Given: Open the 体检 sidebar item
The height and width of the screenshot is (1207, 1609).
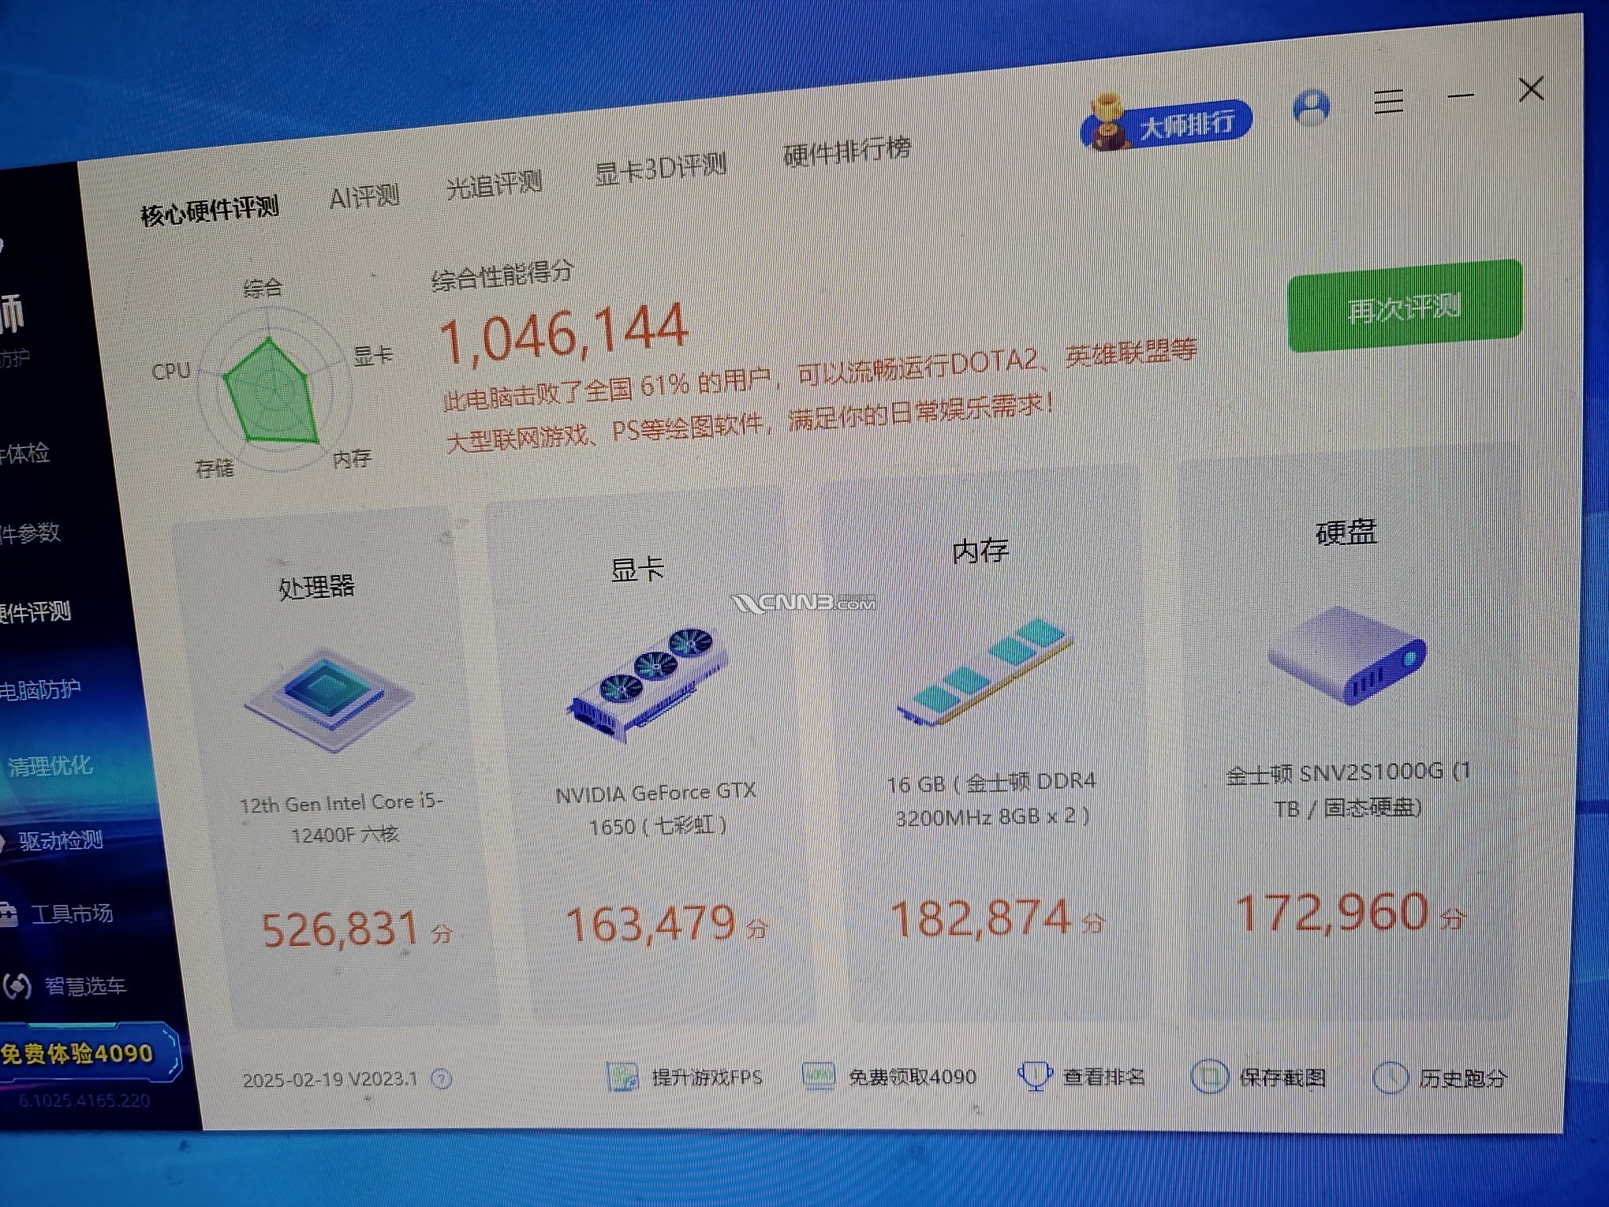Looking at the screenshot, I should pos(24,454).
